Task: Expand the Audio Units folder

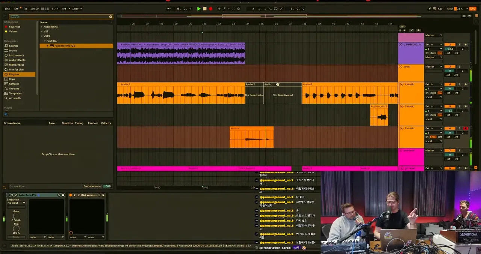Action: click(x=42, y=27)
